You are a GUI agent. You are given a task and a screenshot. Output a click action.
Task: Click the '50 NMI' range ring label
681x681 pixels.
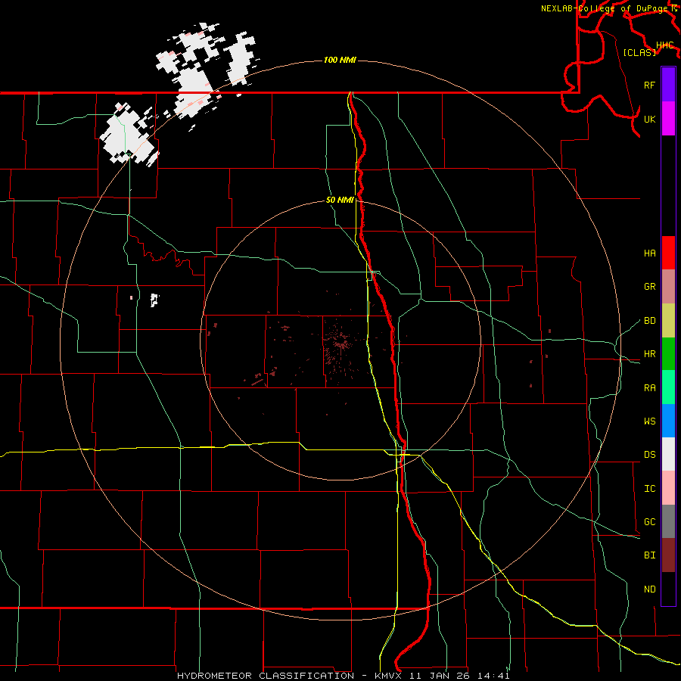pyautogui.click(x=340, y=200)
